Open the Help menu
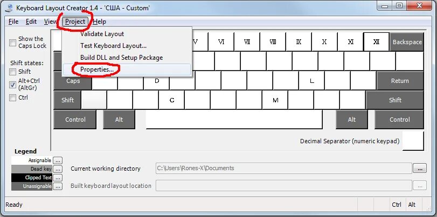 pos(100,22)
